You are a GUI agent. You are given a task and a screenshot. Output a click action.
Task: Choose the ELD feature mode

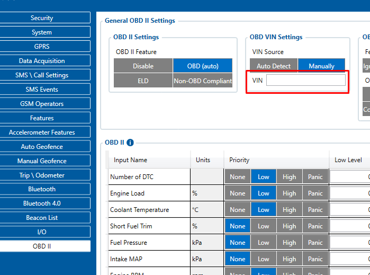143,81
